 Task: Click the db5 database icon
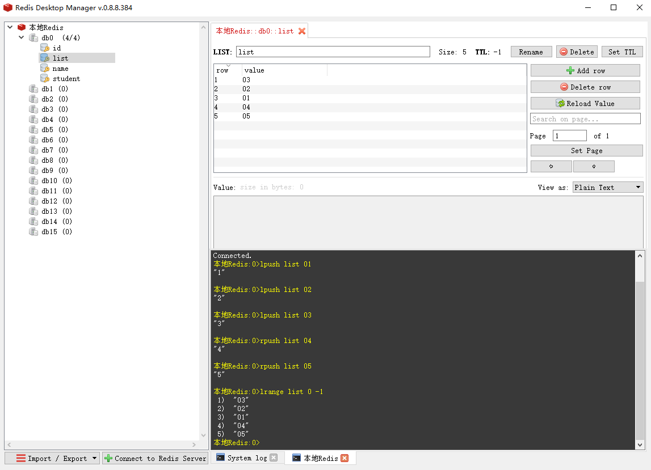coord(33,130)
